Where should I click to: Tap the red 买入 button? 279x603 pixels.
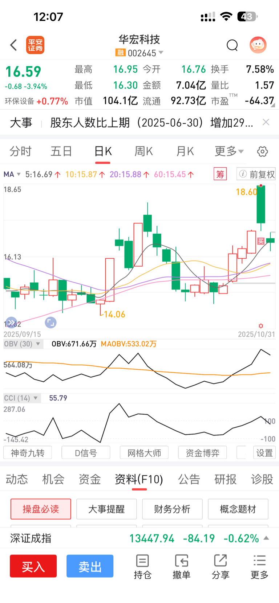click(33, 566)
